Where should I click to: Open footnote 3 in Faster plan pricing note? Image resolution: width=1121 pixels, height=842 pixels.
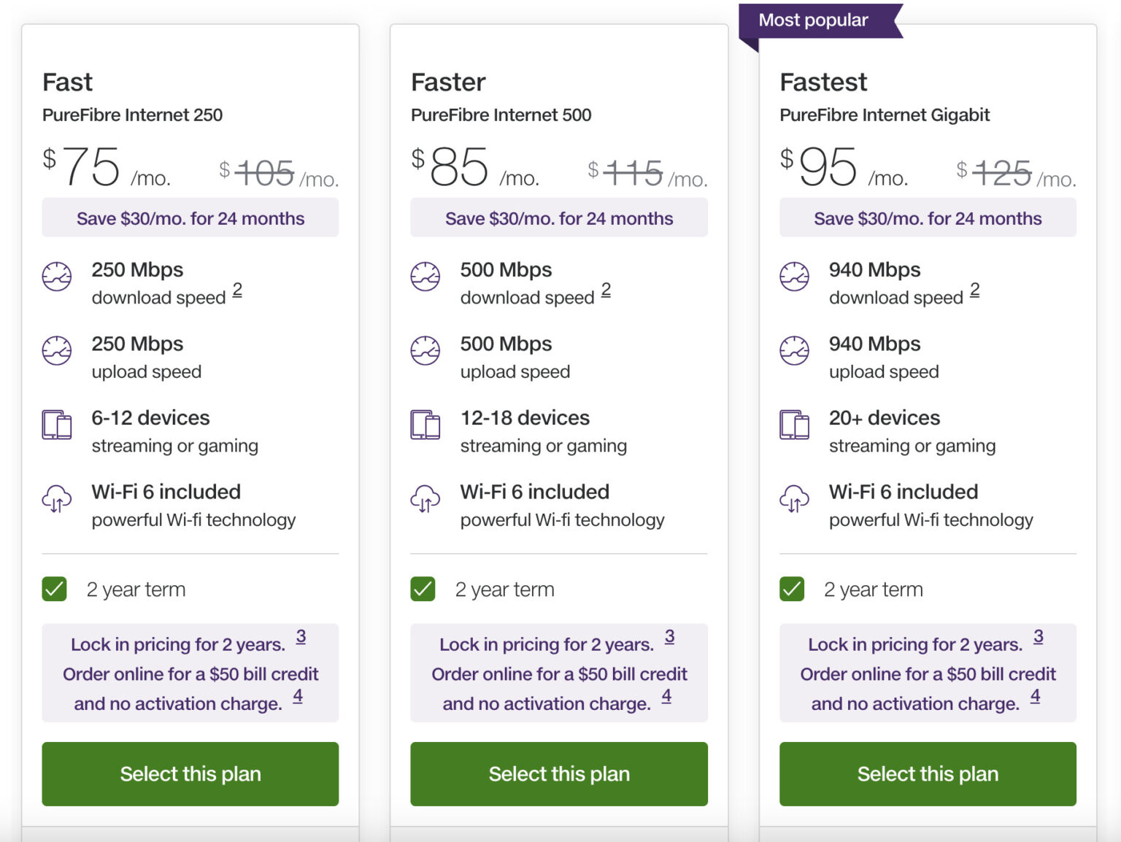coord(669,637)
